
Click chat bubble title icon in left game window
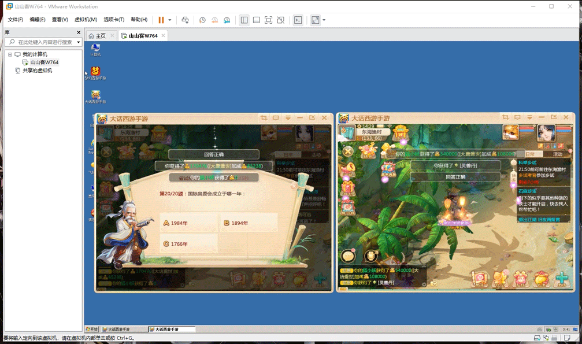[276, 118]
